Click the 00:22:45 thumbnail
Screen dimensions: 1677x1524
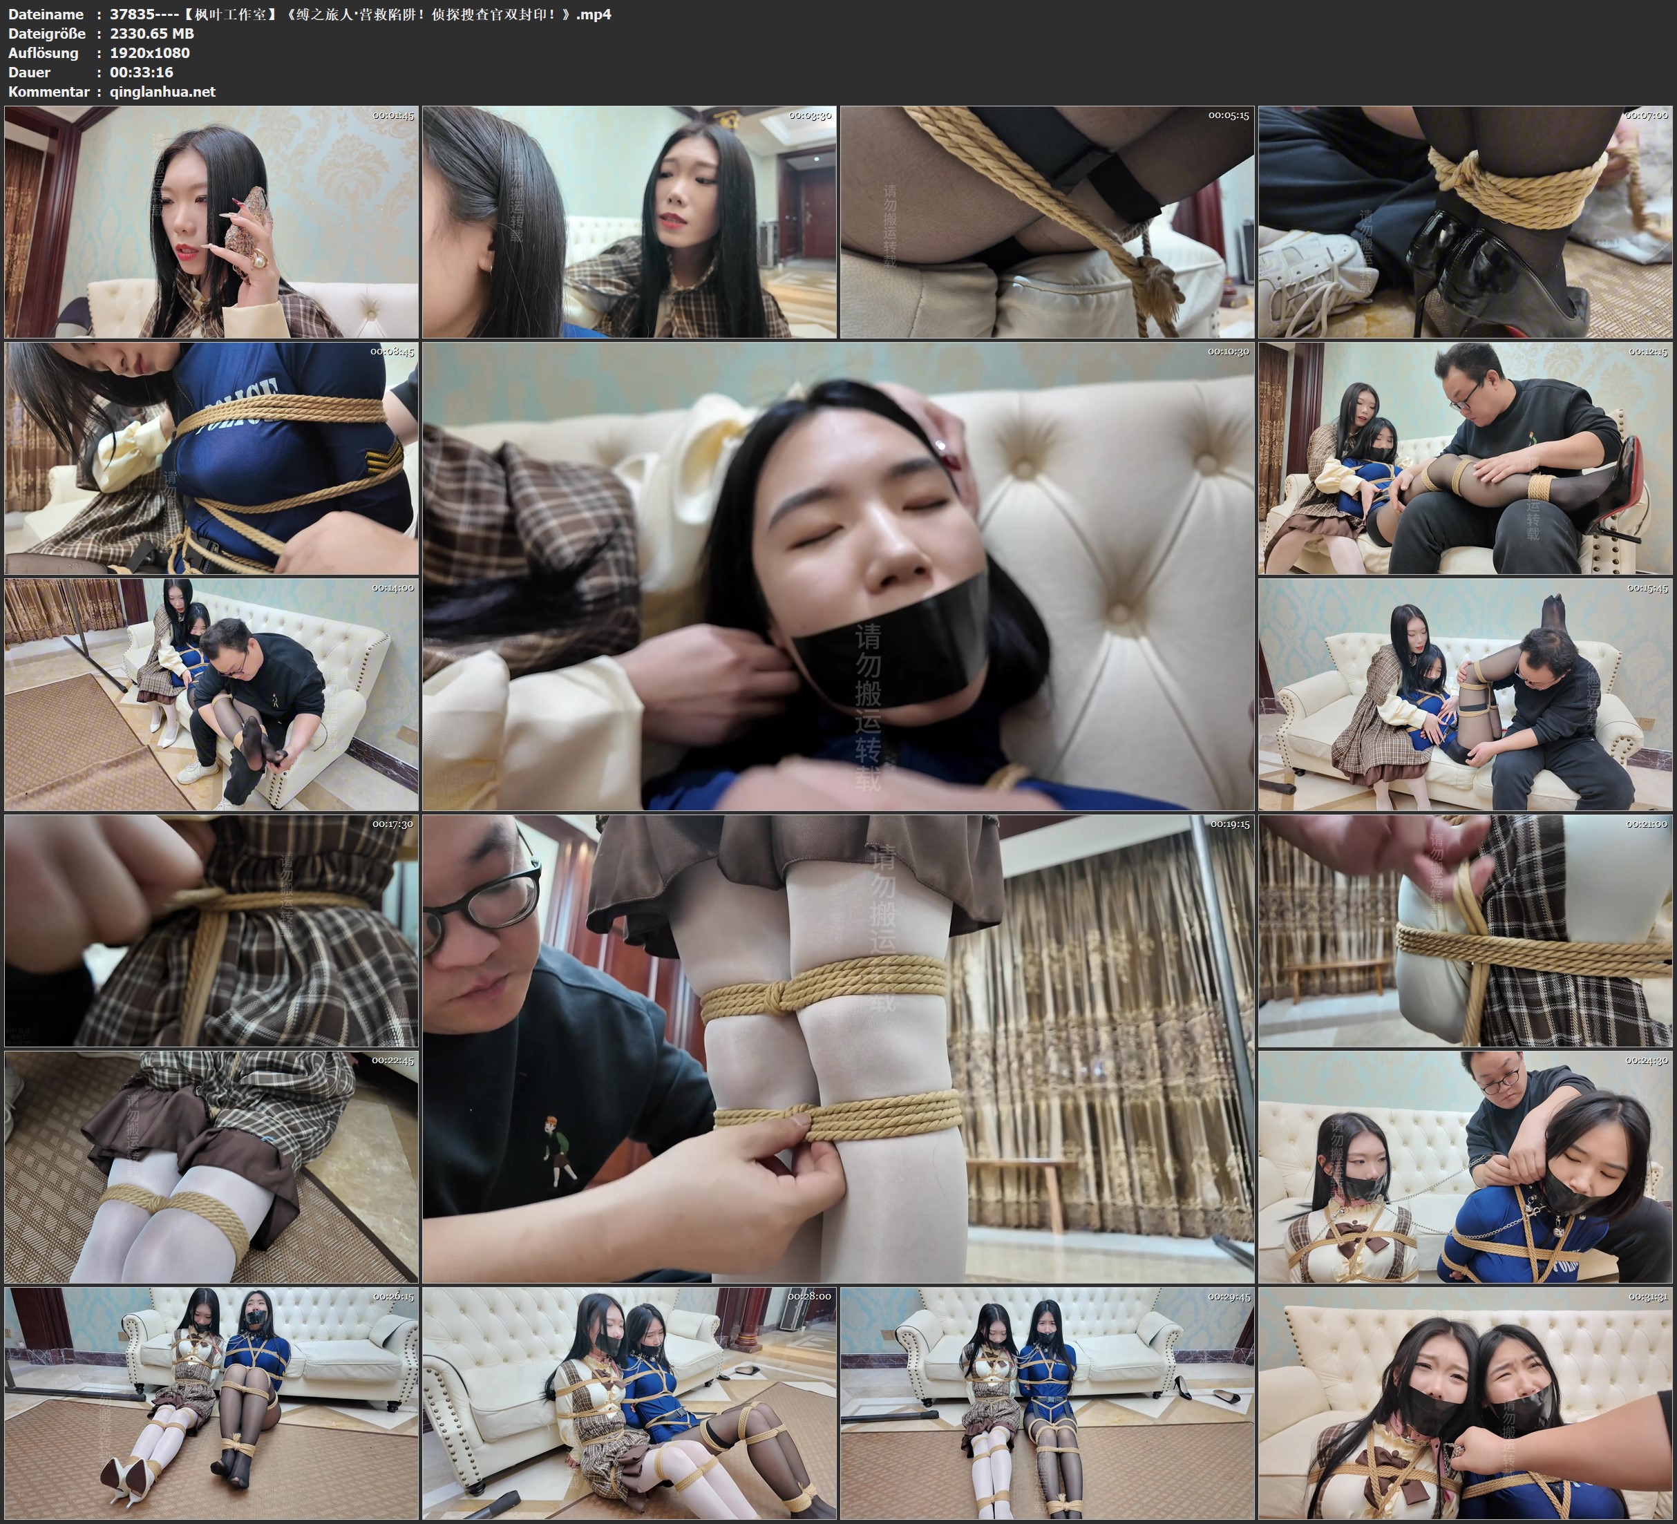211,1166
